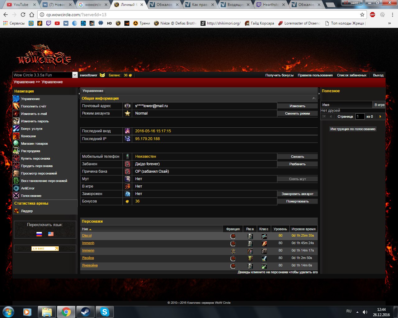398x318 pixels.
Task: Click the Магазин товаров green orb icon
Action: pos(16,143)
